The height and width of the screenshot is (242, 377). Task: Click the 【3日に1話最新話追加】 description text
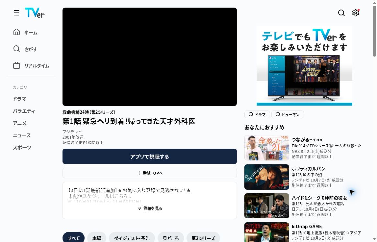click(129, 190)
